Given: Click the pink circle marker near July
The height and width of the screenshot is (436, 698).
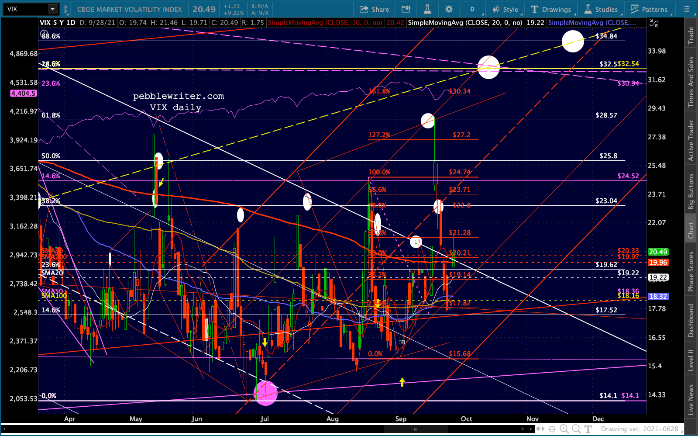Looking at the screenshot, I should click(265, 393).
